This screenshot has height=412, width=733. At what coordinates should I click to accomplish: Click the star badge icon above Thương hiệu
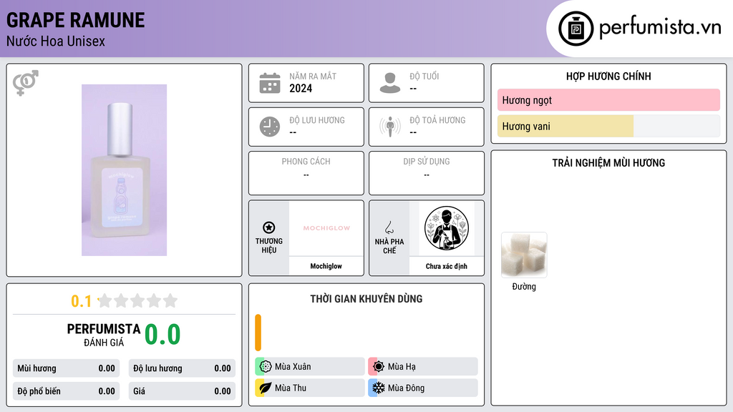269,227
